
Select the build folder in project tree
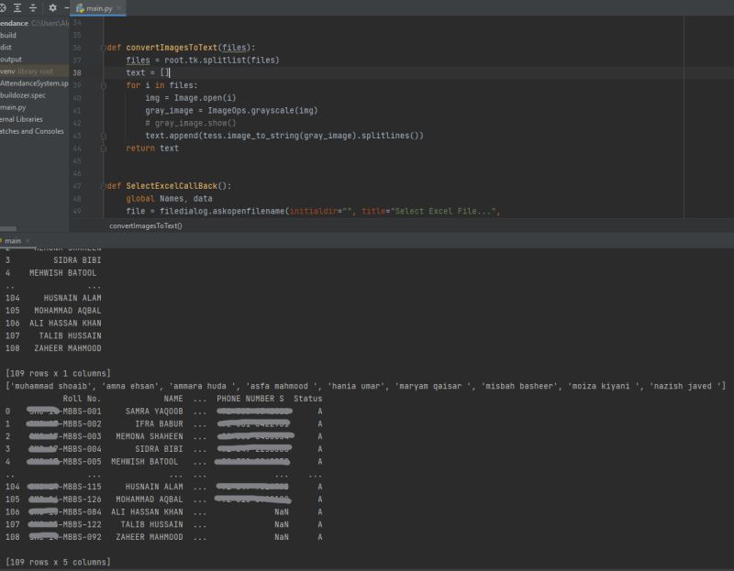[8, 35]
